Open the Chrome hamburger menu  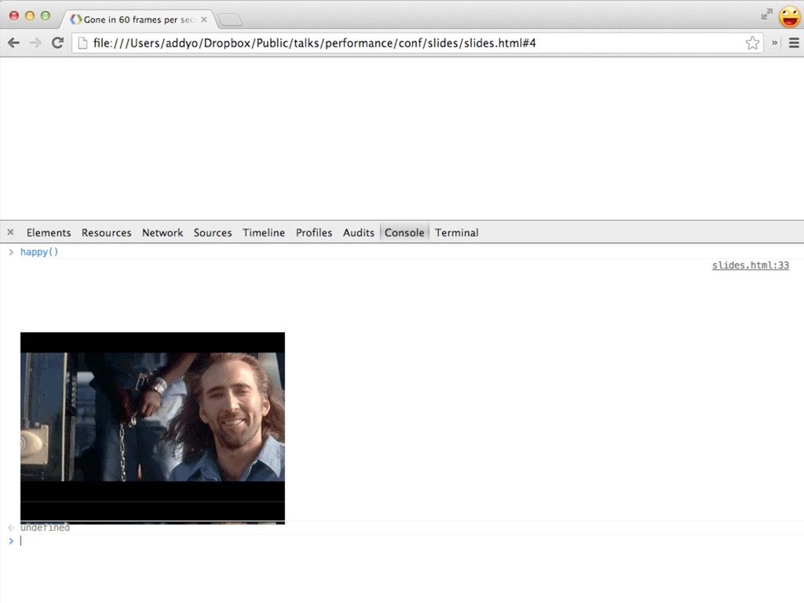click(793, 43)
